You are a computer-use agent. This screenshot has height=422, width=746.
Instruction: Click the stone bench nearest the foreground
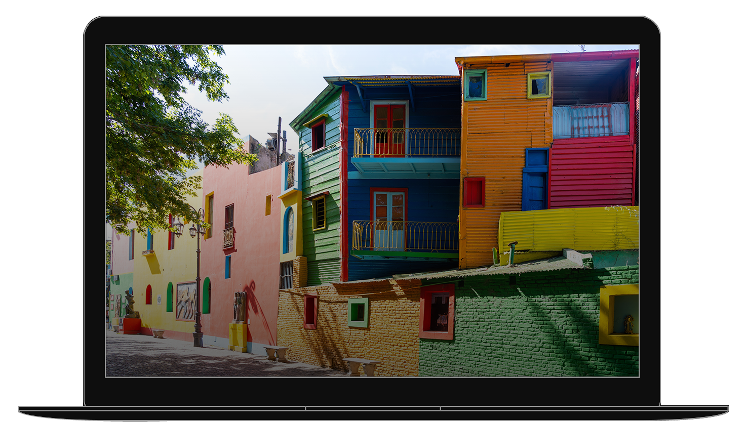pyautogui.click(x=361, y=366)
